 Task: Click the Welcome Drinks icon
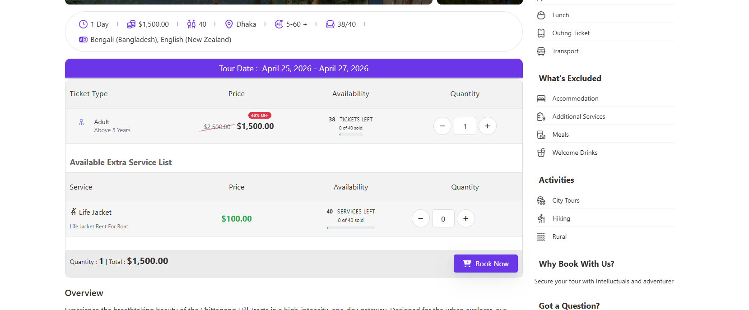(x=541, y=153)
